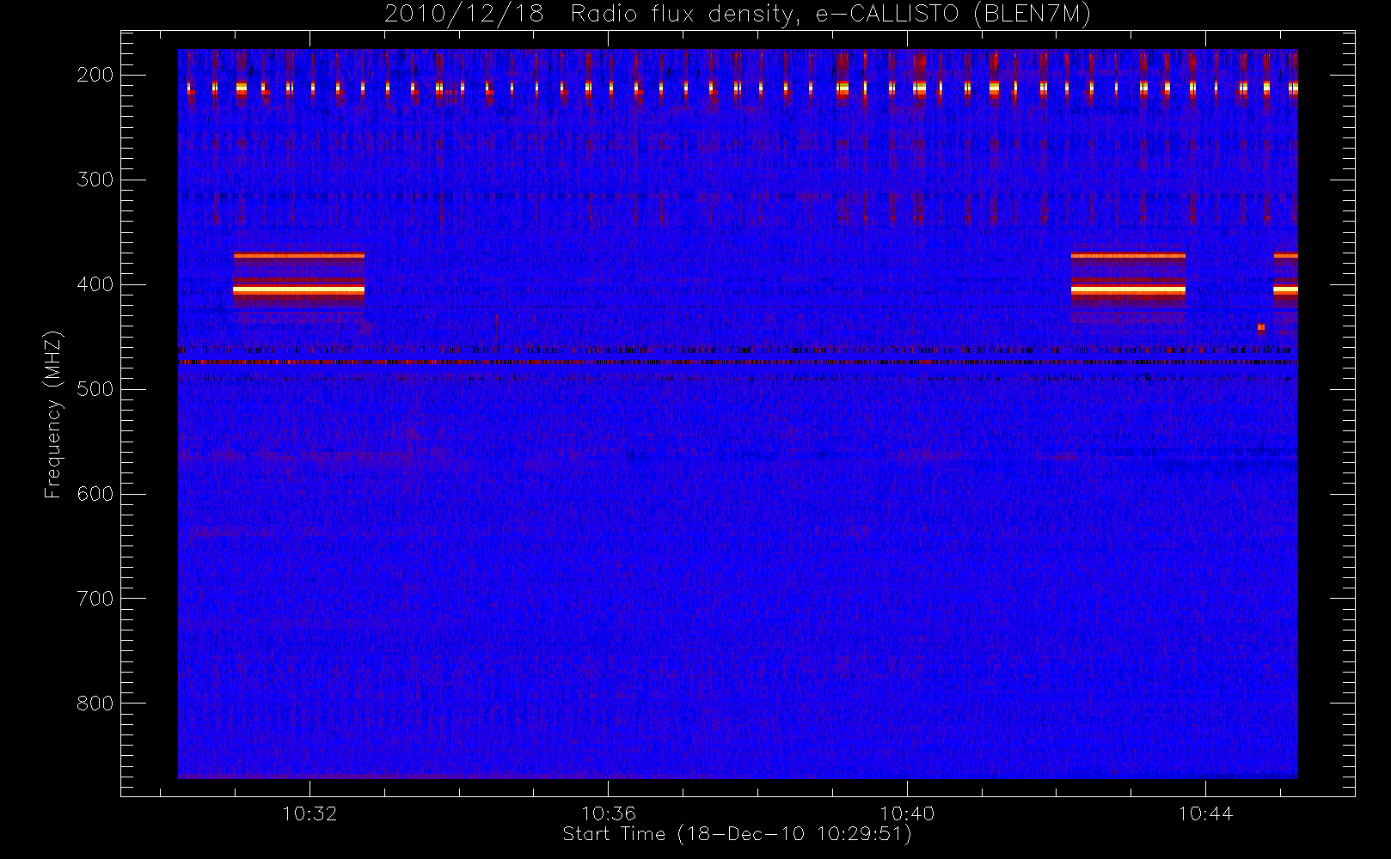Click the 10:32 time tick label
1391x859 pixels.
[309, 813]
